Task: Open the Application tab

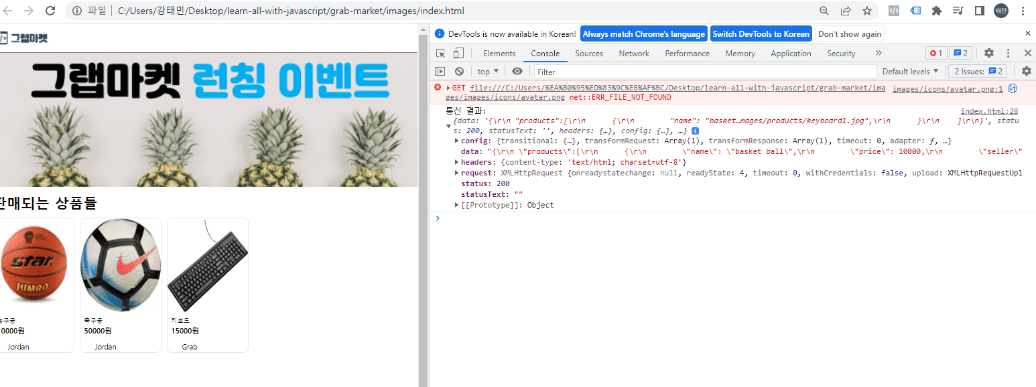Action: (791, 54)
